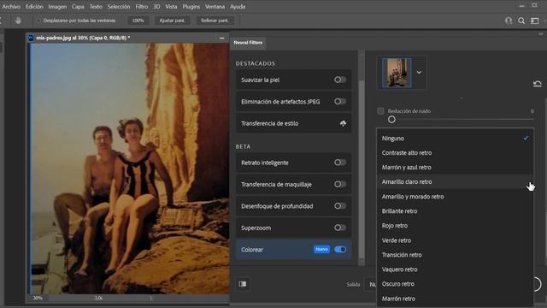The image size is (547, 308).
Task: Download the Transferencia de estilo filter
Action: (x=343, y=123)
